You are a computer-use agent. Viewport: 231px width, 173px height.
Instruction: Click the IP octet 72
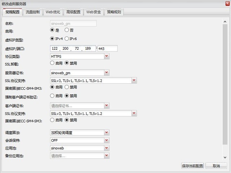click(77, 48)
